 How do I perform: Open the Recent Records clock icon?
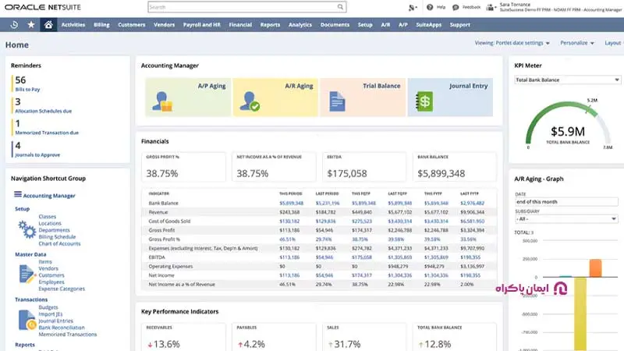tap(14, 25)
